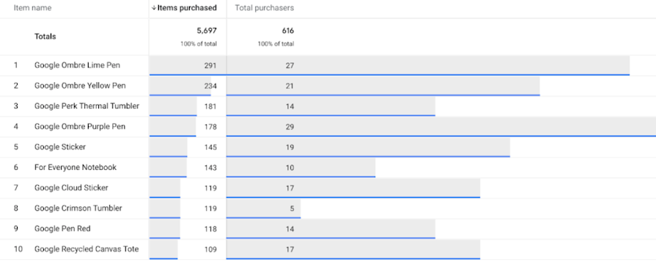Select For Everyone Notebook item
This screenshot has height=271, width=656.
click(75, 167)
